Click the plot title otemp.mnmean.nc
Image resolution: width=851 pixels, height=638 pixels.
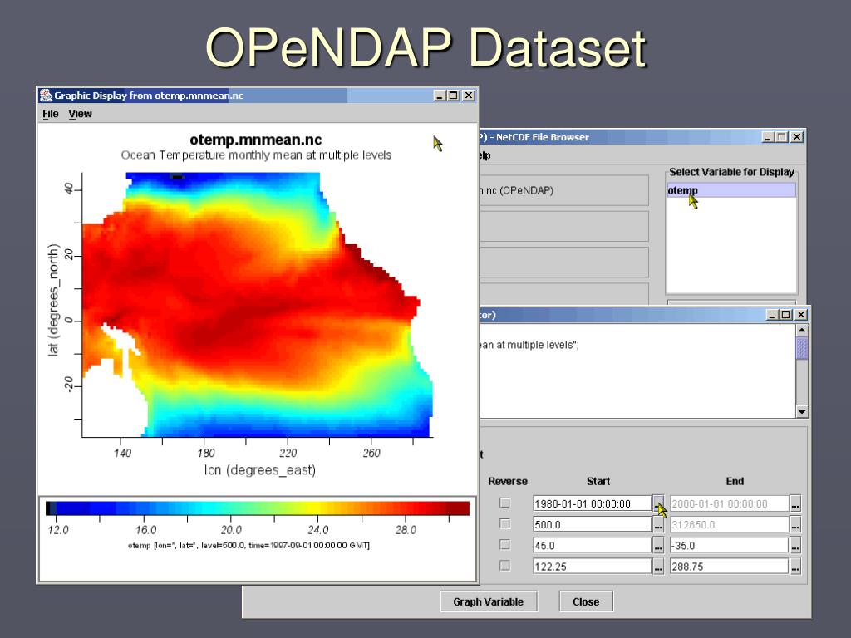click(256, 140)
